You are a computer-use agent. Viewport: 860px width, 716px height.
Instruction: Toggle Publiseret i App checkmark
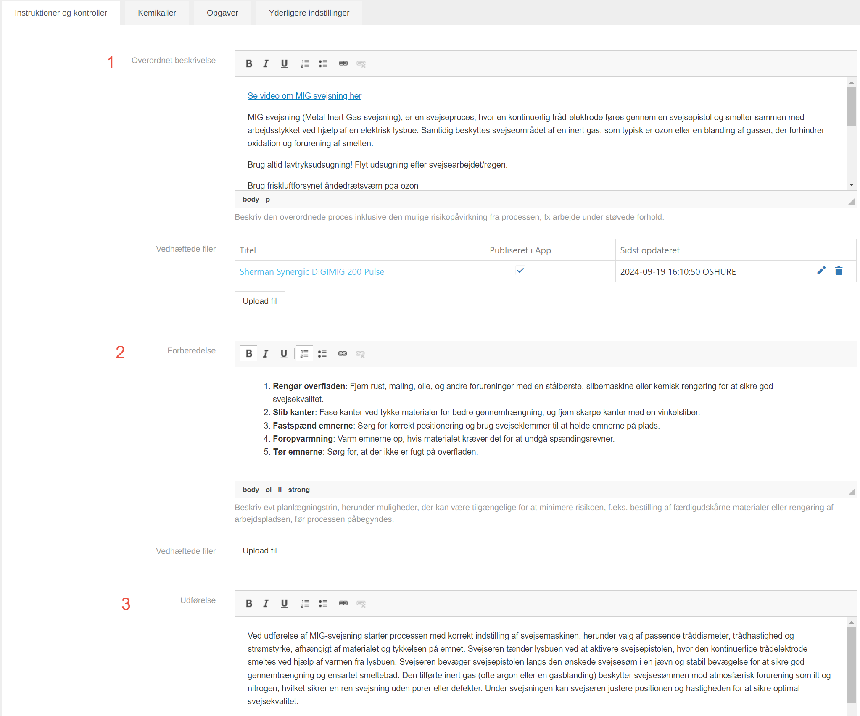pyautogui.click(x=520, y=271)
